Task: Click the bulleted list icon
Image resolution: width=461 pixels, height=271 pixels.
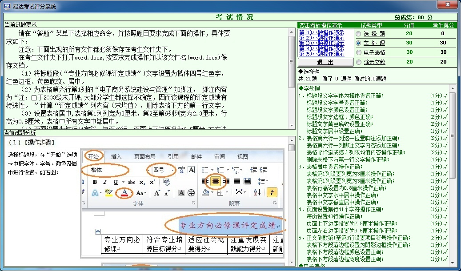Action: 205,170
